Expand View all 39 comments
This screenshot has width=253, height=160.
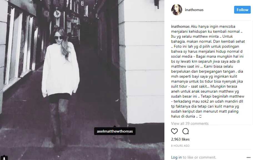coord(190,123)
